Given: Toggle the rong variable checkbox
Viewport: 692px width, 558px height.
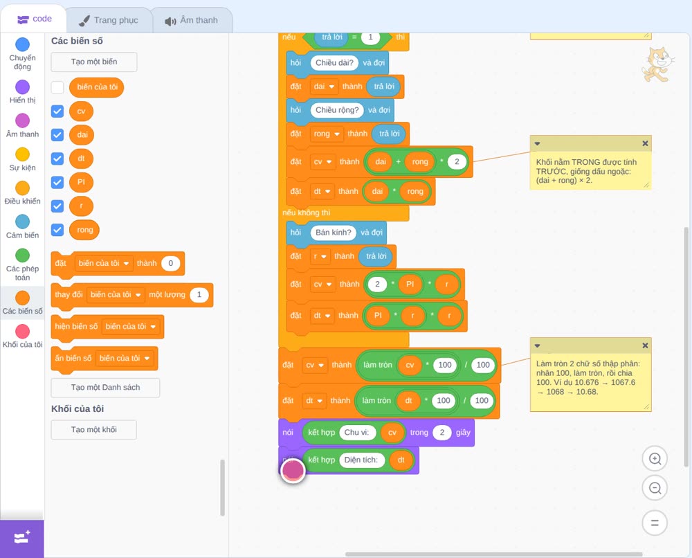Looking at the screenshot, I should (x=57, y=230).
